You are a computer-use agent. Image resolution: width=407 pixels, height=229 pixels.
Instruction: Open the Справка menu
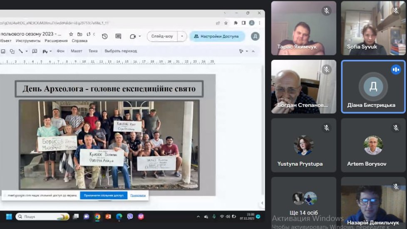pos(79,41)
